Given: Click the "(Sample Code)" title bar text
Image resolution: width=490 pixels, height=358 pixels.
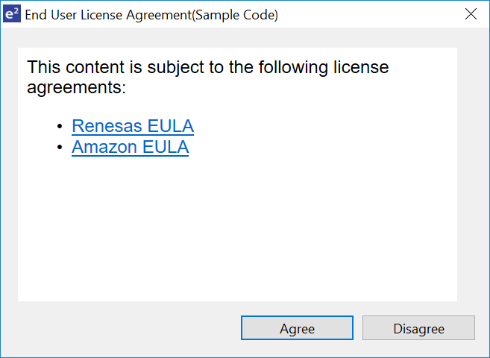Looking at the screenshot, I should point(235,15).
